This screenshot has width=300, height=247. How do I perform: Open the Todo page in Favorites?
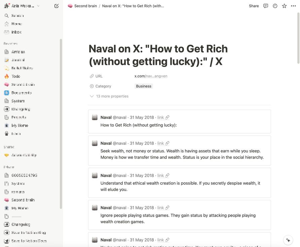tap(16, 76)
